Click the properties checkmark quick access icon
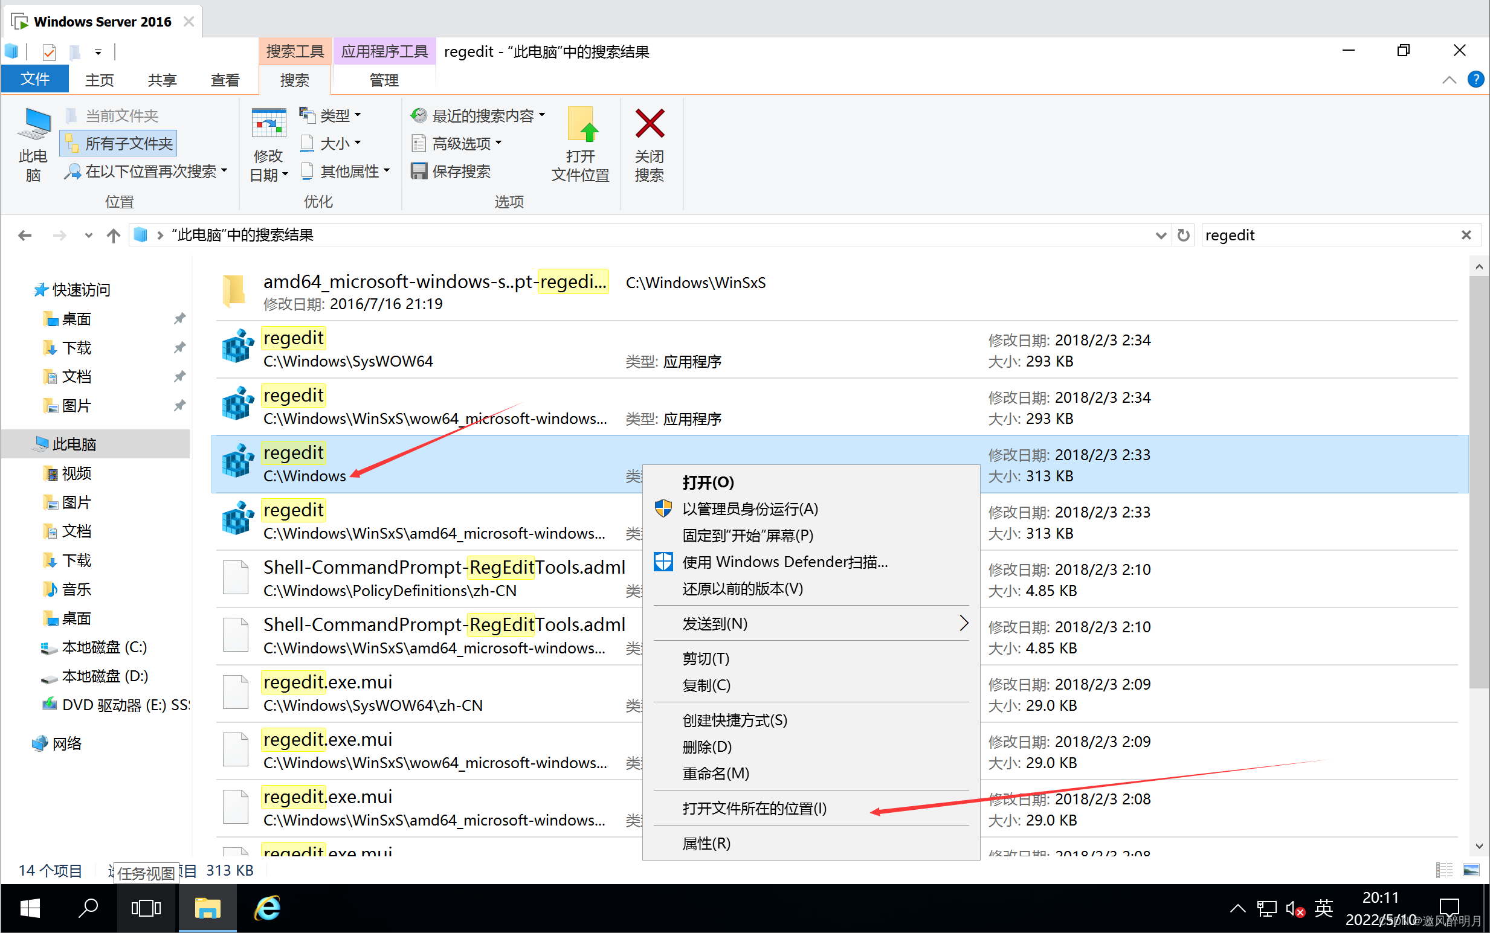 click(x=50, y=52)
